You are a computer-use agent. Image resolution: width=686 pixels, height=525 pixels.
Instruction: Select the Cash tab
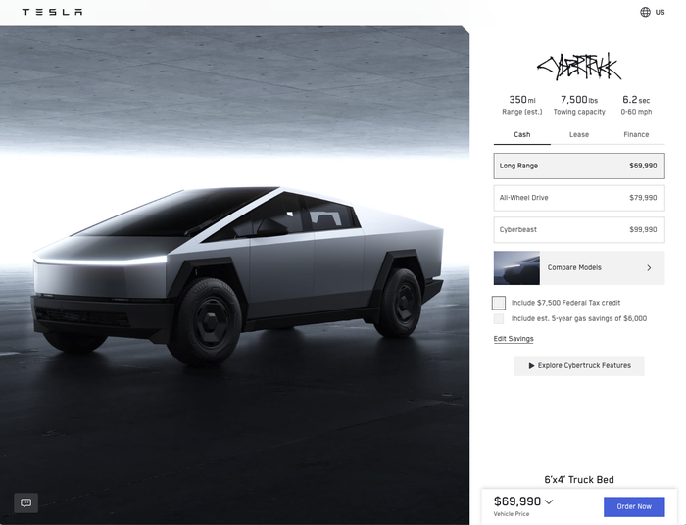(522, 134)
